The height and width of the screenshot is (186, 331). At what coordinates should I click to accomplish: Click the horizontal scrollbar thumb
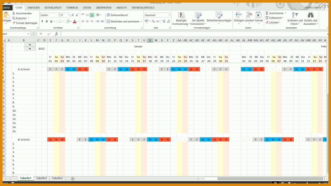[x=211, y=179]
